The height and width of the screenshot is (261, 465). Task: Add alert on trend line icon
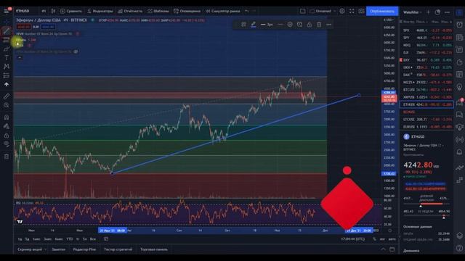coord(299,25)
